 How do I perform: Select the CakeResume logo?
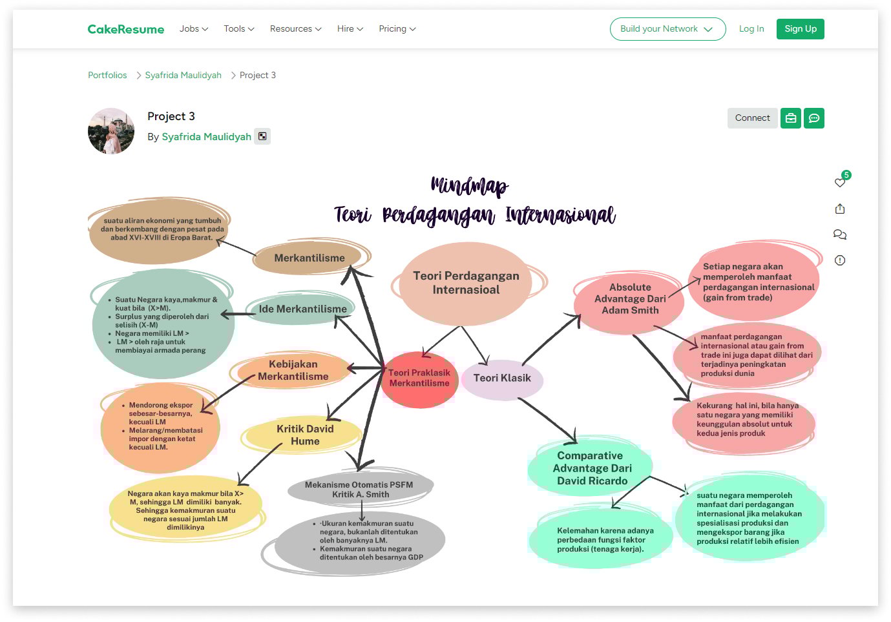[125, 28]
